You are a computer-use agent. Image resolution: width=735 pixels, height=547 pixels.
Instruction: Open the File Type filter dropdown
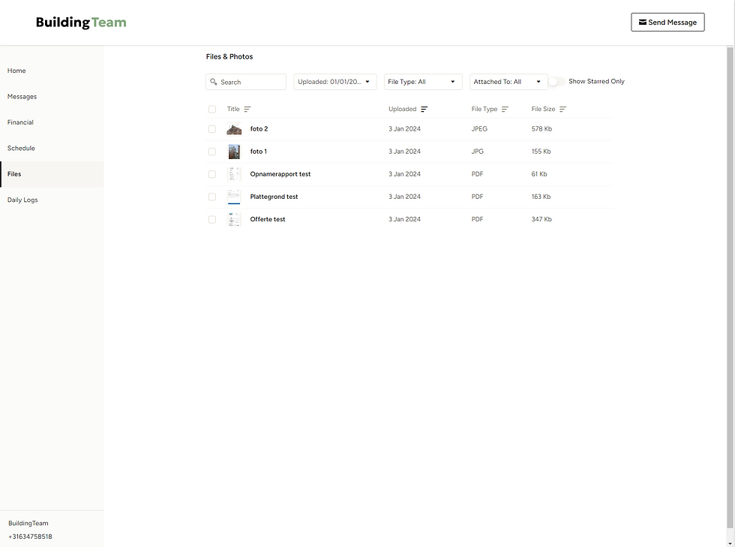pos(423,81)
